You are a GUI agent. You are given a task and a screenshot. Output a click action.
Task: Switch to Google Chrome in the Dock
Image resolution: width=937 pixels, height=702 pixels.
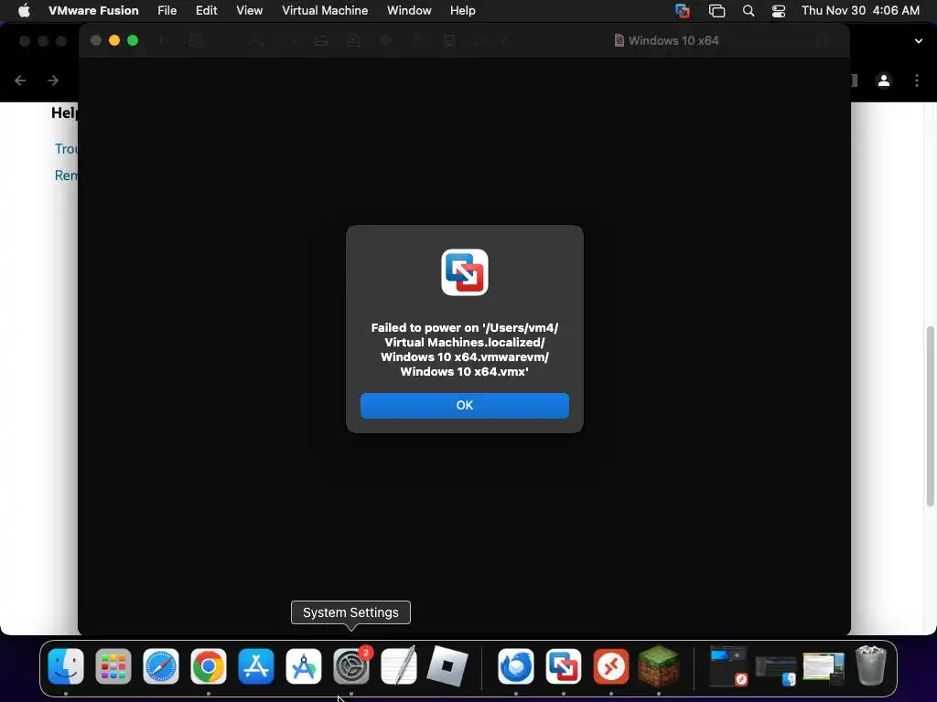click(x=209, y=666)
